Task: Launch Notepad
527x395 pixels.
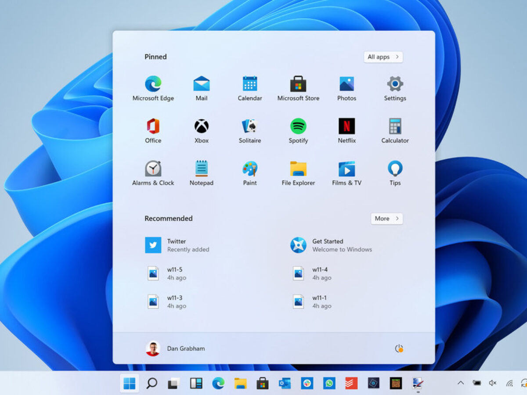Action: pyautogui.click(x=202, y=173)
